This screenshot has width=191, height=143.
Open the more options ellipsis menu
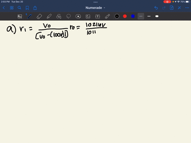(x=187, y=8)
